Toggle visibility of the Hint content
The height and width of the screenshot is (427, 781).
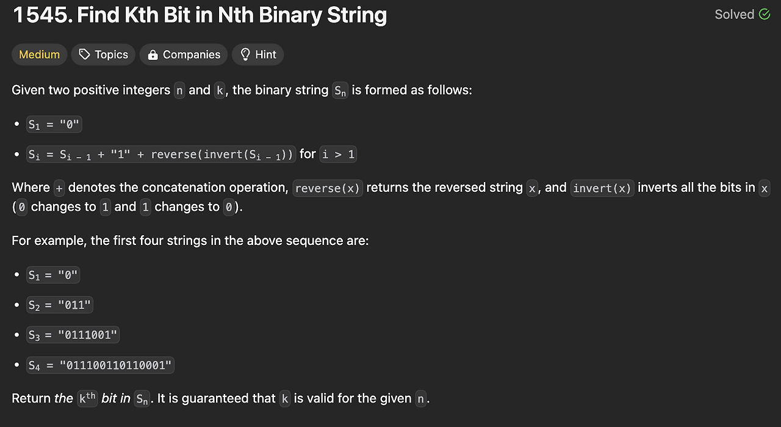point(257,54)
